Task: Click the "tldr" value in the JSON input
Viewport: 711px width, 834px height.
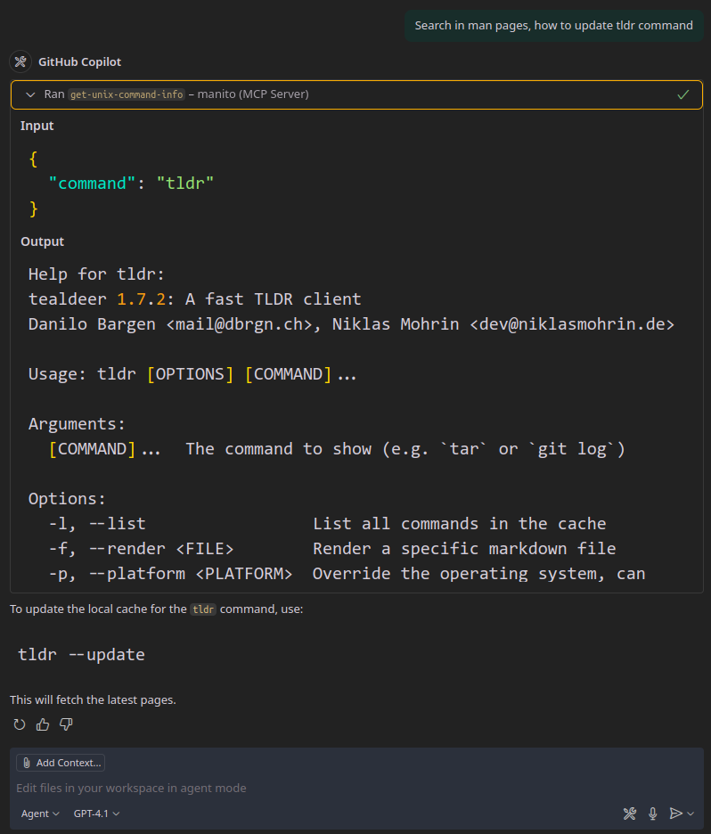Action: click(185, 184)
